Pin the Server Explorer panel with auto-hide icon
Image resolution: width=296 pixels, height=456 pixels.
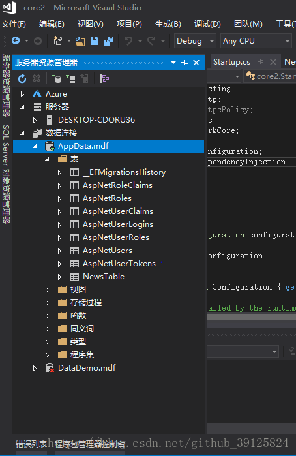tap(185, 62)
